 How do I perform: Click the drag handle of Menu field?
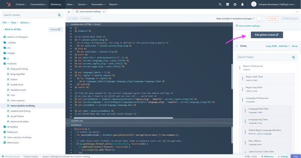click(245, 143)
